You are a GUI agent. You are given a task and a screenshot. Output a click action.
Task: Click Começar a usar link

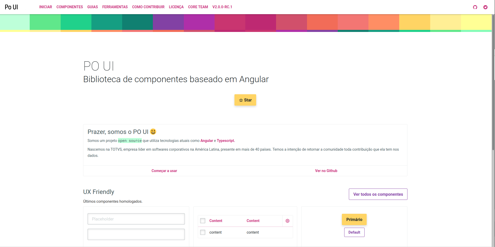point(164,171)
